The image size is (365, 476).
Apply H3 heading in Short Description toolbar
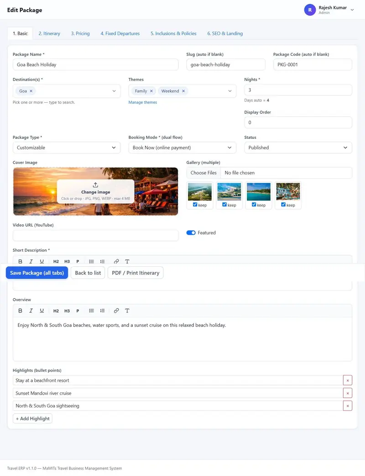(67, 261)
